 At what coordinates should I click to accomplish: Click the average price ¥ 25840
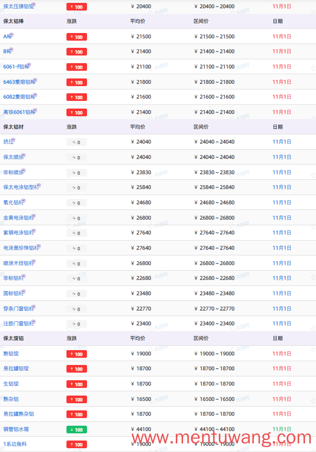pos(141,187)
